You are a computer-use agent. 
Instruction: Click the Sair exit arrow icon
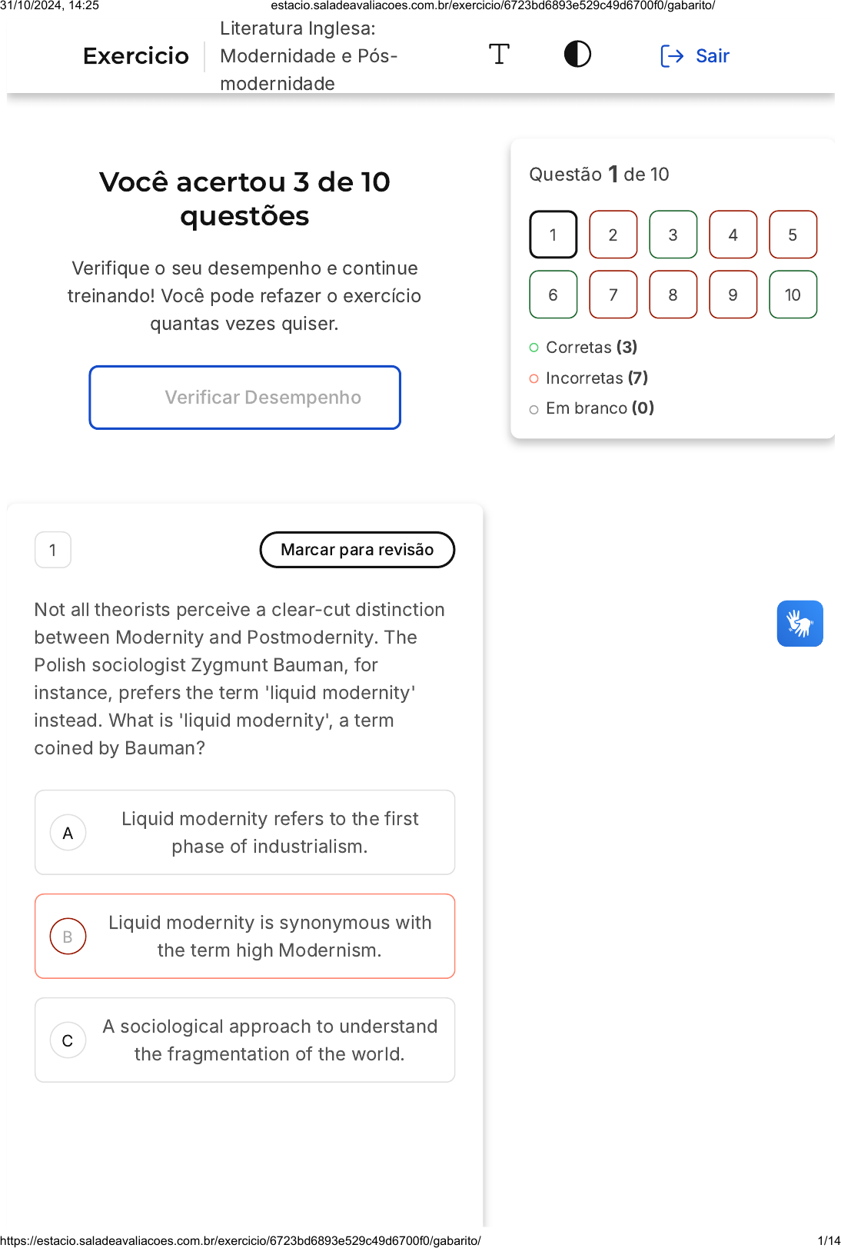pyautogui.click(x=672, y=56)
